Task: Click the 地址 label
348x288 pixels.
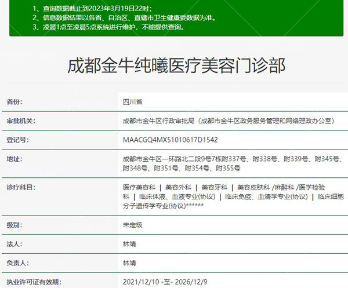Action: click(14, 159)
